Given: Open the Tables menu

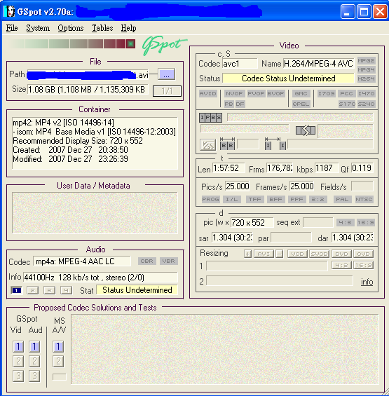Looking at the screenshot, I should [x=102, y=28].
